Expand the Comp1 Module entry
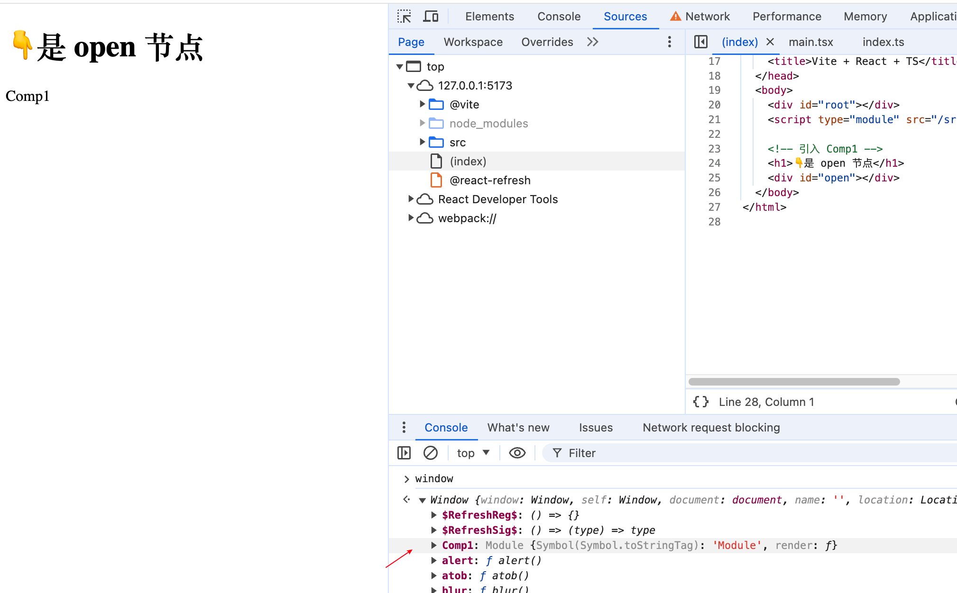Viewport: 957px width, 593px height. click(433, 545)
